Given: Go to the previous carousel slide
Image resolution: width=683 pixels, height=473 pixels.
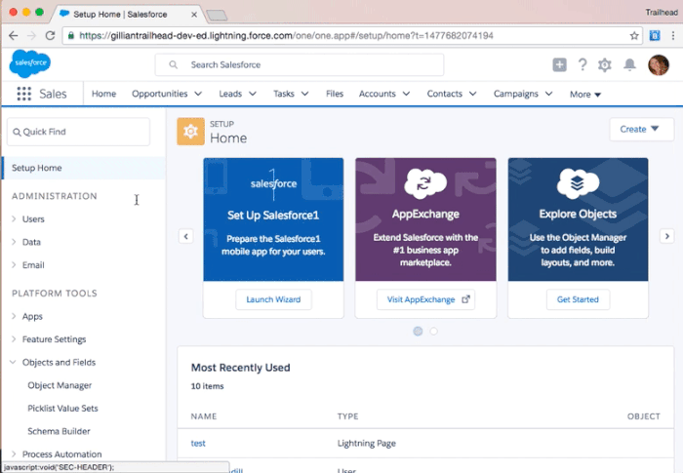Looking at the screenshot, I should (x=186, y=236).
